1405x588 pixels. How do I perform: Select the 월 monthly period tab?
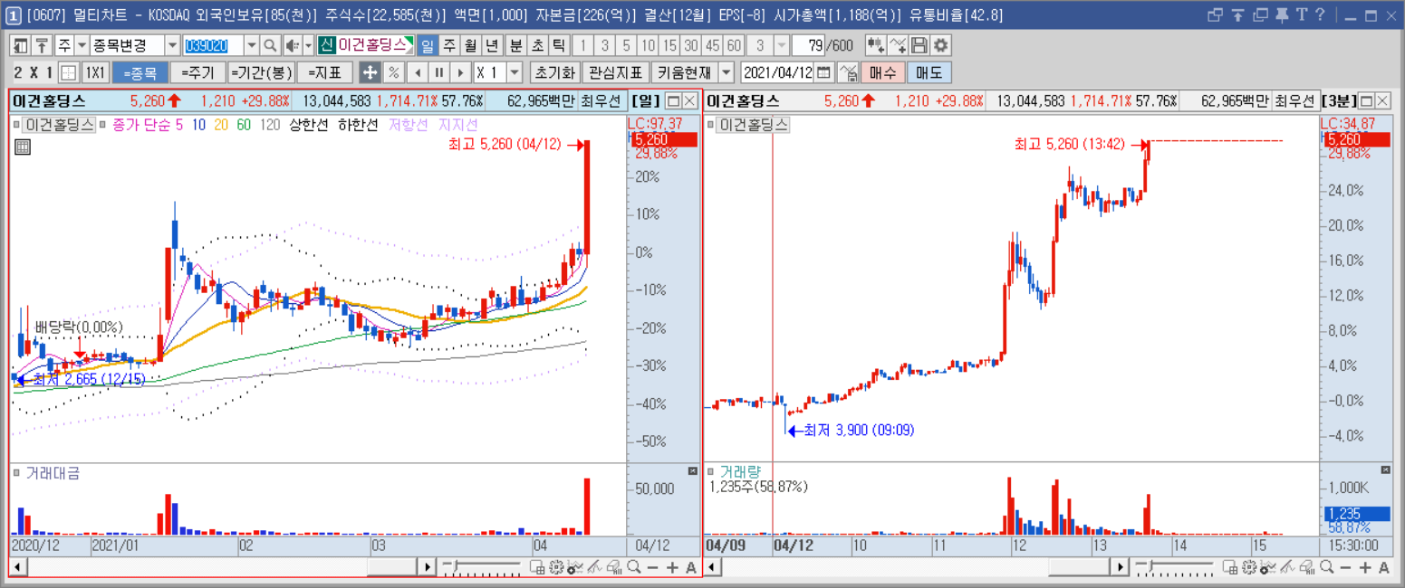pos(470,45)
